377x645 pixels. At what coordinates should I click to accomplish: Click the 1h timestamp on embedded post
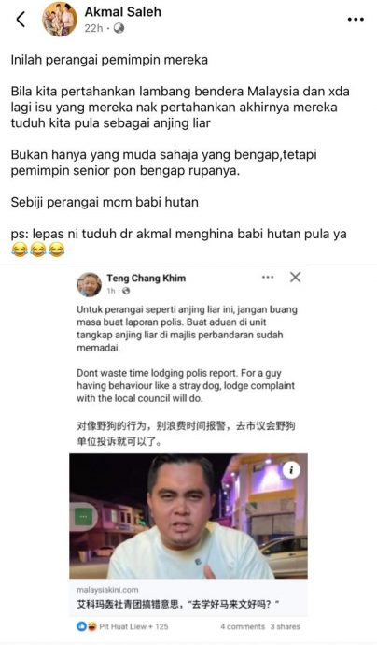[x=111, y=291]
